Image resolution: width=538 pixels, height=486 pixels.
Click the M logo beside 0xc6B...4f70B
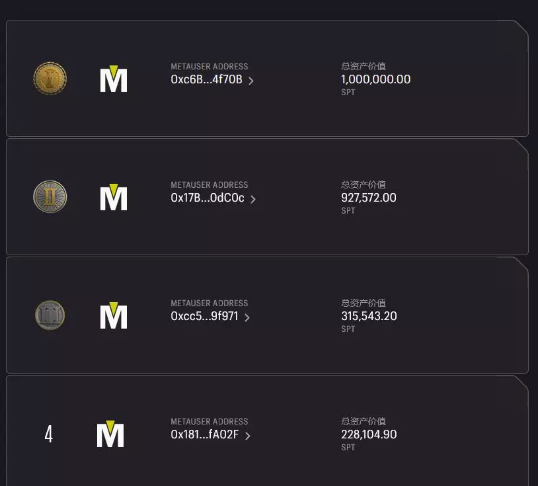114,79
